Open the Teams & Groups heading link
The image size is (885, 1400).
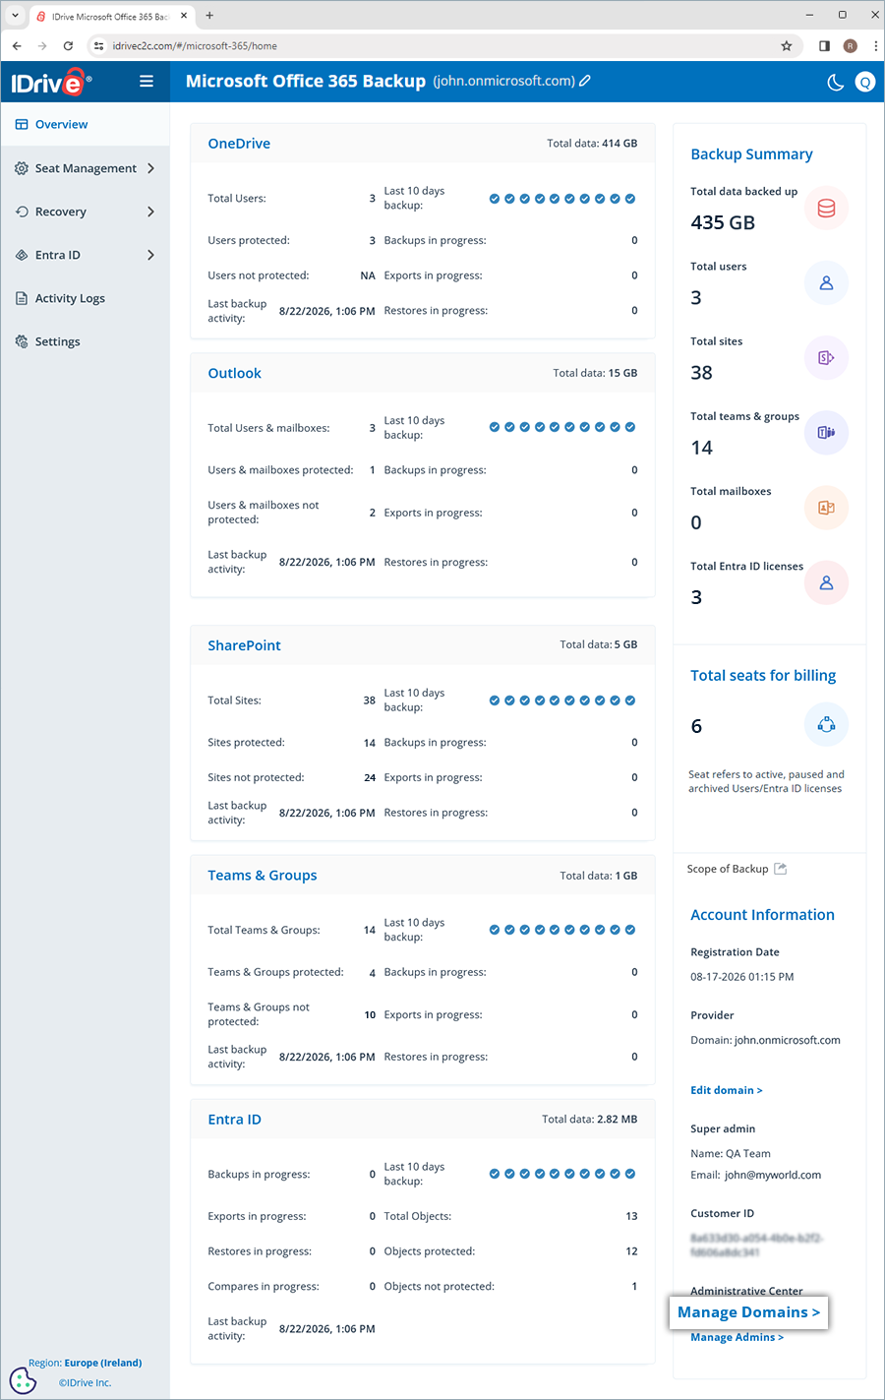click(263, 876)
